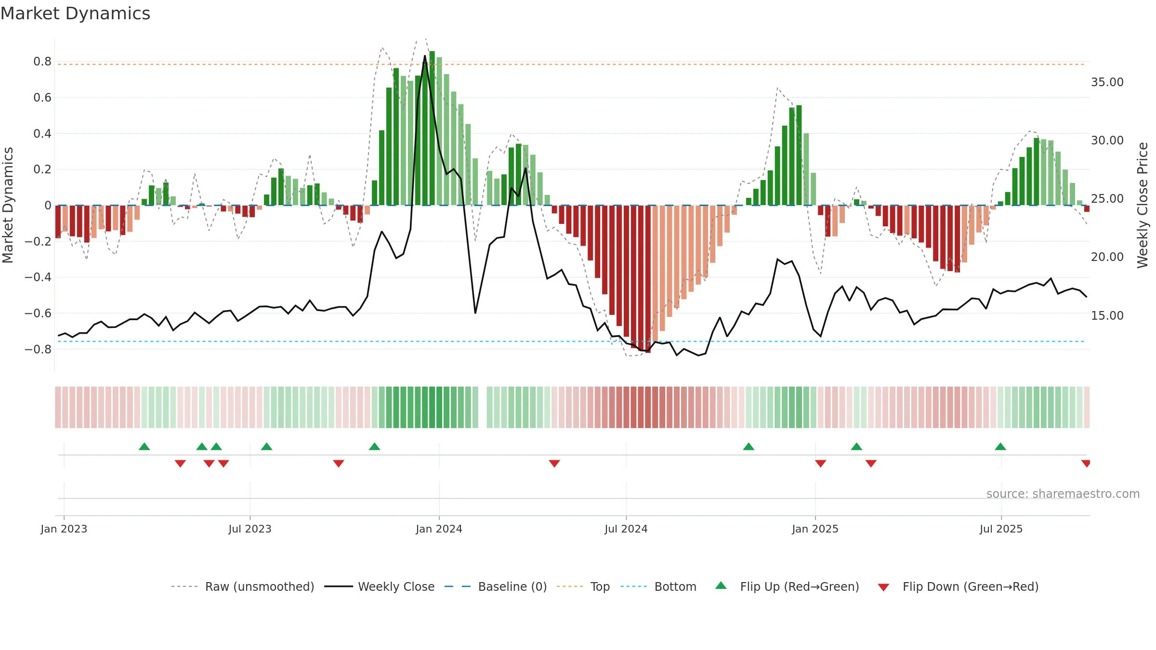Click the '0.4' left axis tick label
Screen dimensions: 1156x650
[x=42, y=133]
